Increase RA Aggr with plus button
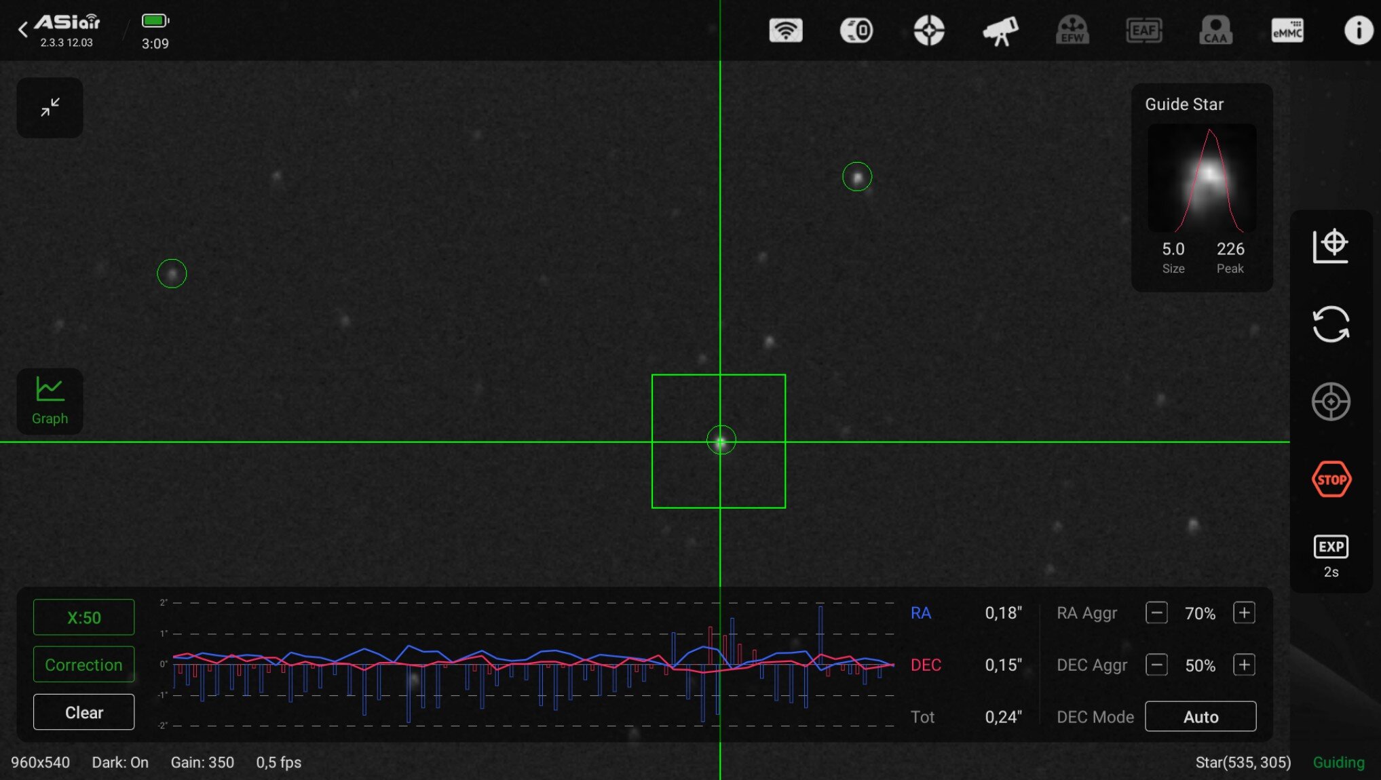 [1243, 613]
